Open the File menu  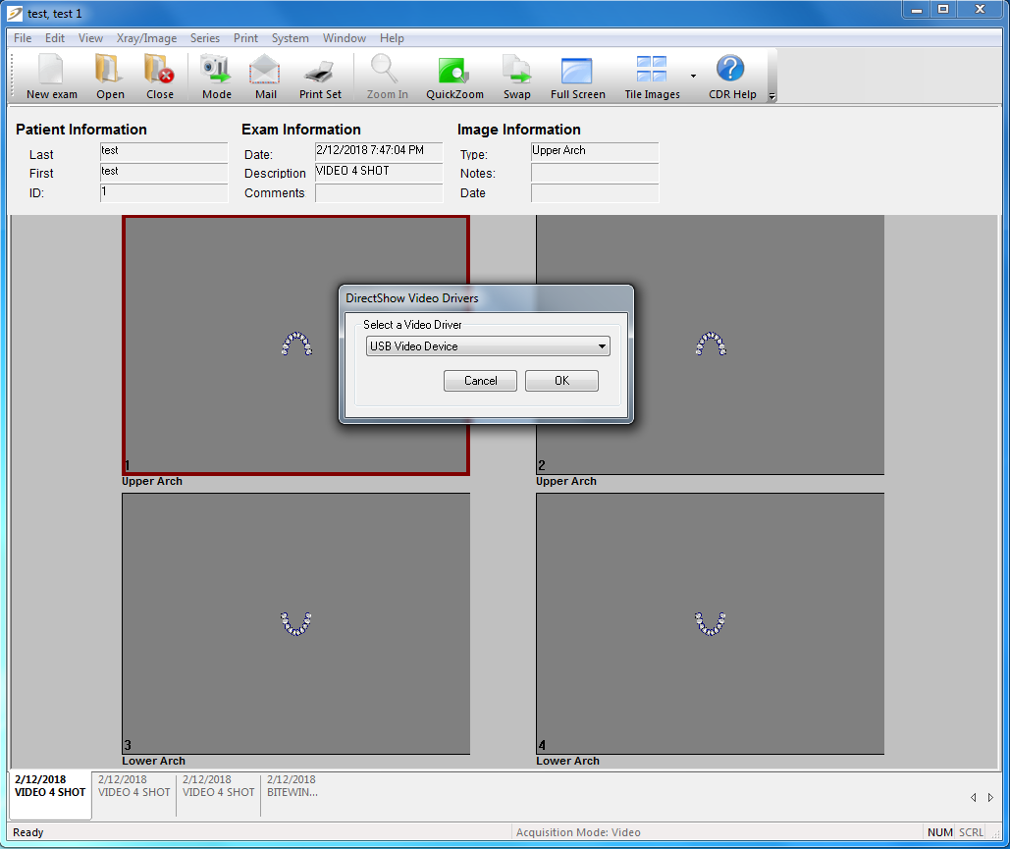click(x=23, y=38)
